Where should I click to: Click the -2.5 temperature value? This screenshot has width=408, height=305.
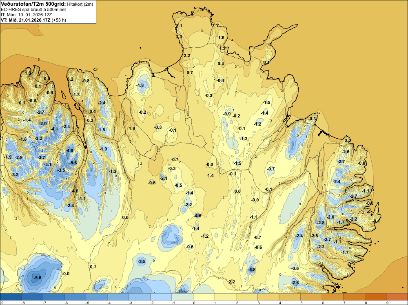click(314, 236)
